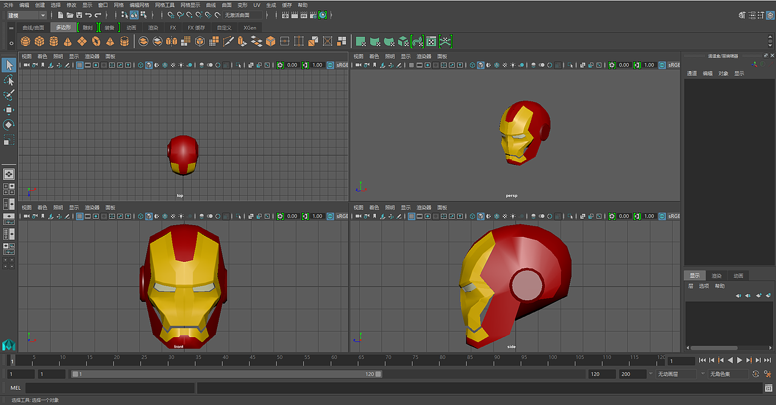The image size is (776, 405).
Task: Select the Lasso select tool
Action: coord(9,80)
